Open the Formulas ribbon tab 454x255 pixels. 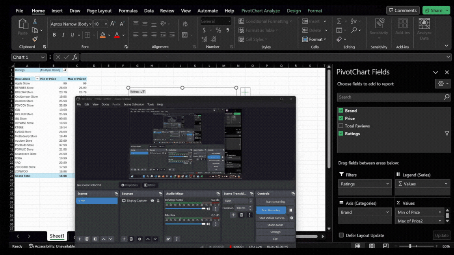click(128, 11)
